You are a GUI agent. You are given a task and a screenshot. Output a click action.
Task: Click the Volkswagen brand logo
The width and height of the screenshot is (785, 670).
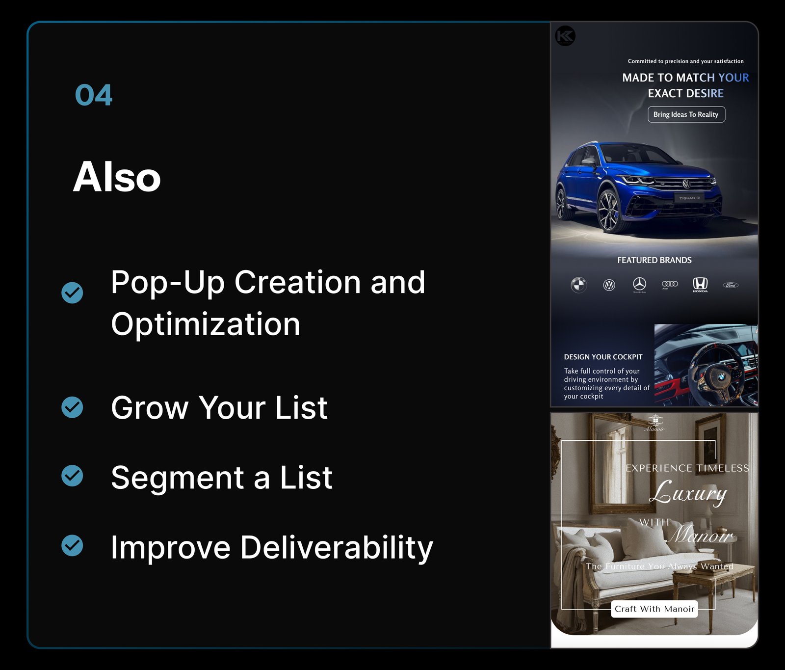click(609, 285)
